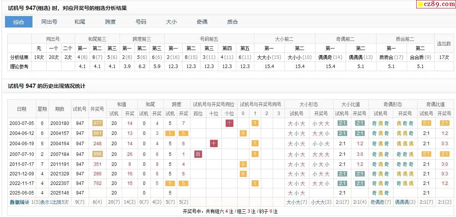Click the 偶偶奇(14) result cell
456x217 pixels.
click(330, 57)
